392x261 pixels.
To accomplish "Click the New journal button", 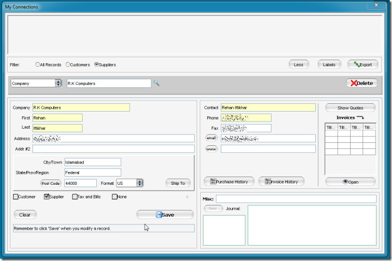I will (x=213, y=208).
